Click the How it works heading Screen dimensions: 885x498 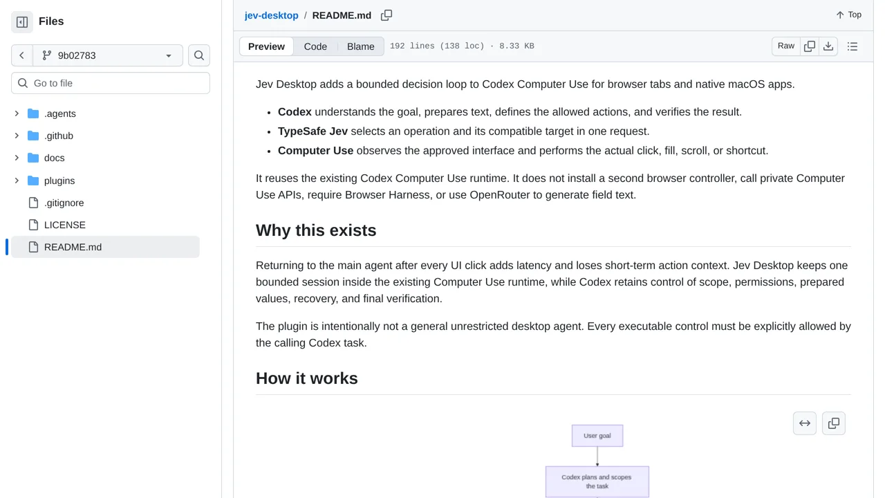click(x=307, y=378)
